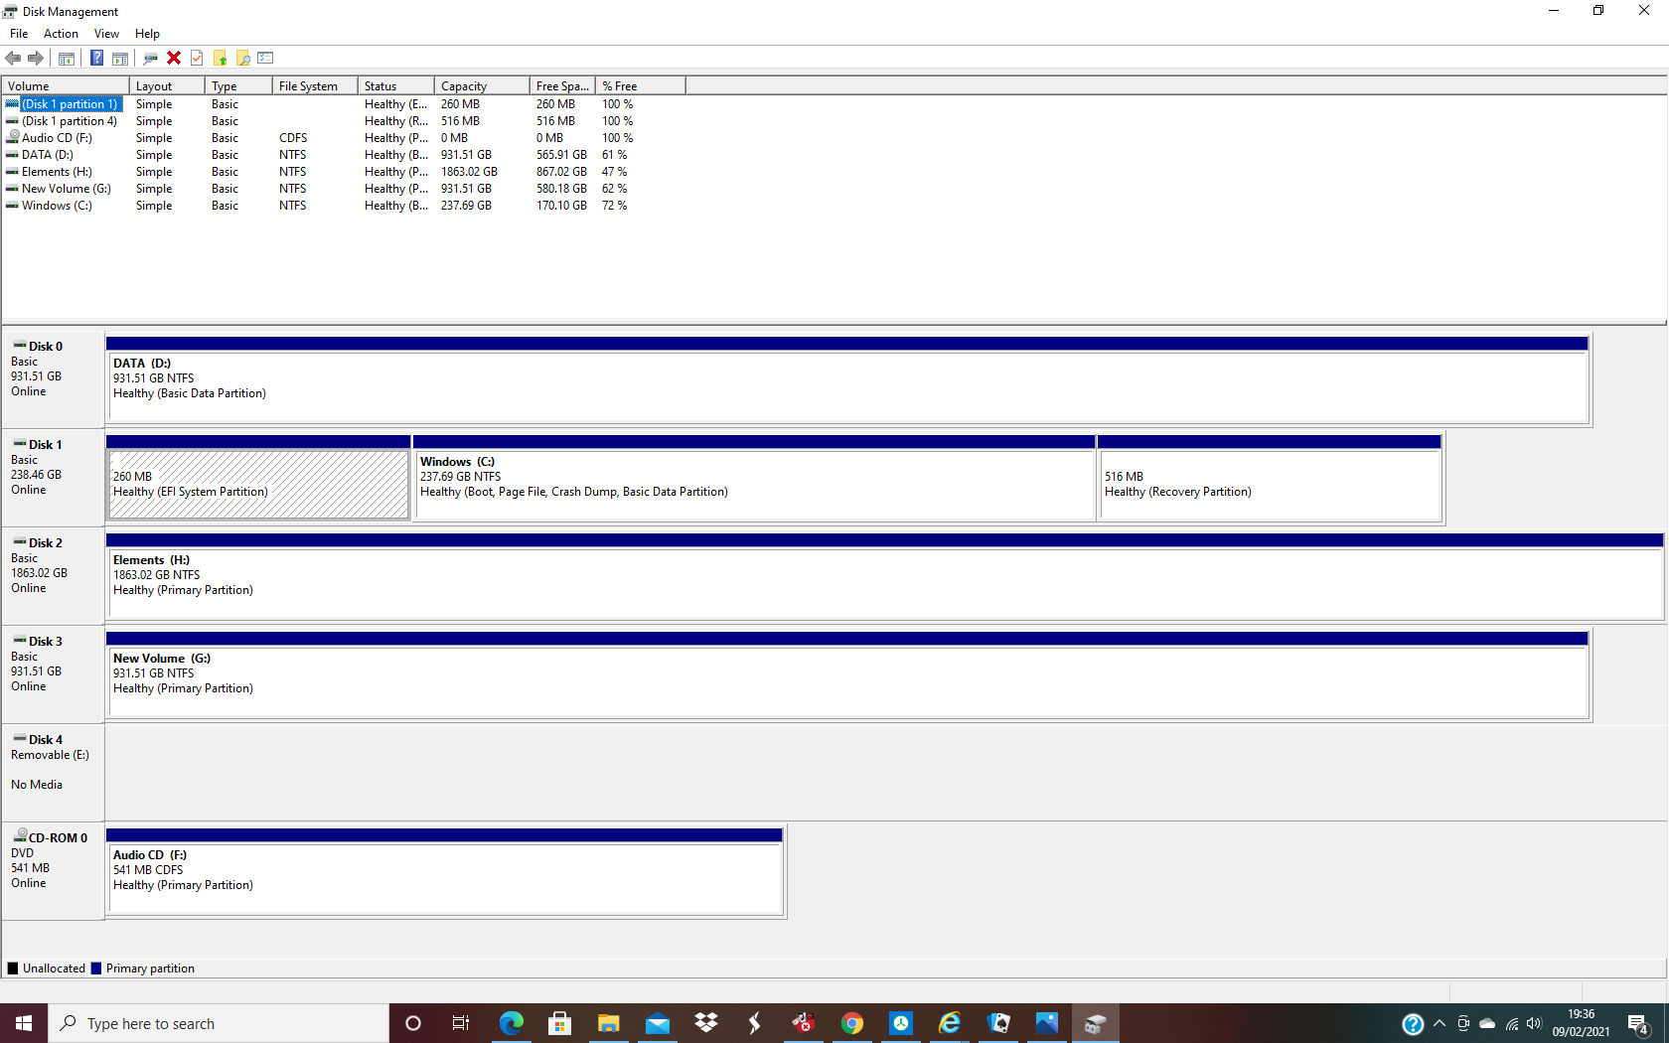Click the red X delete volume icon
The height and width of the screenshot is (1043, 1669).
(174, 58)
